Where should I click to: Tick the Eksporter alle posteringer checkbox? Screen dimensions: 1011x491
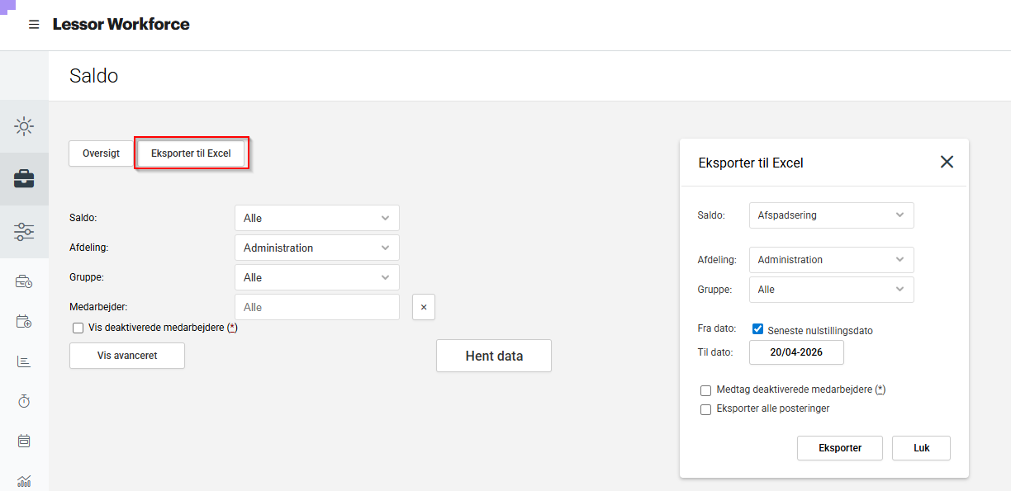pos(705,409)
